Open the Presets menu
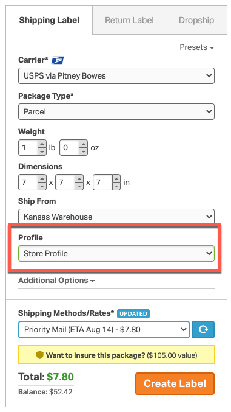 196,47
